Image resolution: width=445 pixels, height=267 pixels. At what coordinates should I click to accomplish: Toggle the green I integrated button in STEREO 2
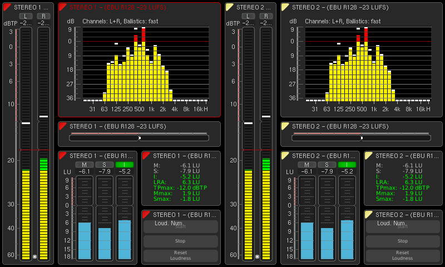click(x=347, y=165)
